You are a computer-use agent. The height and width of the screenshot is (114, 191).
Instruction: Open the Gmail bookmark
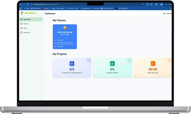point(27,9)
